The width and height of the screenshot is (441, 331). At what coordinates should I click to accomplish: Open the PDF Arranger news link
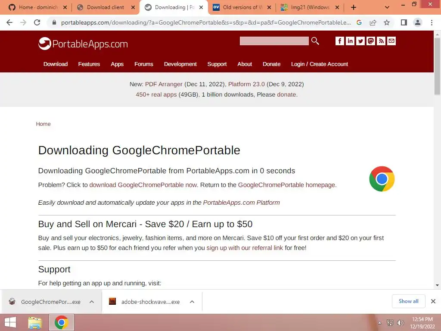pyautogui.click(x=164, y=84)
